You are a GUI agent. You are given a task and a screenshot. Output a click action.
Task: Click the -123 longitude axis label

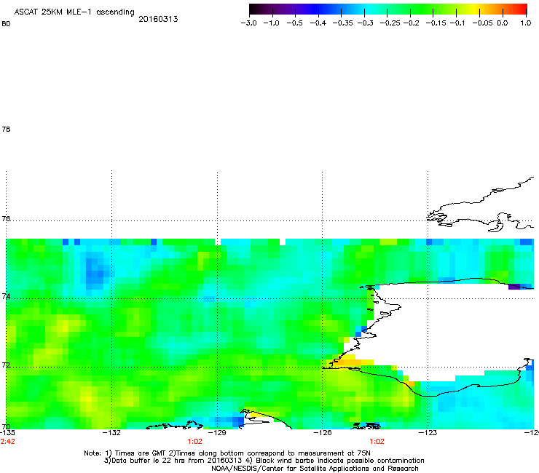tap(428, 433)
